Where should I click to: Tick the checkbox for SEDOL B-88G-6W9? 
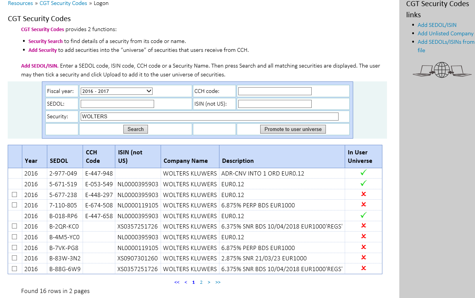coord(15,269)
